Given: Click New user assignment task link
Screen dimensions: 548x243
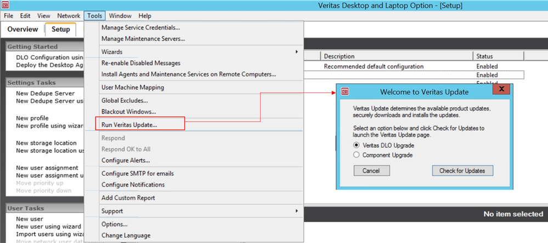Looking at the screenshot, I should pyautogui.click(x=47, y=167).
